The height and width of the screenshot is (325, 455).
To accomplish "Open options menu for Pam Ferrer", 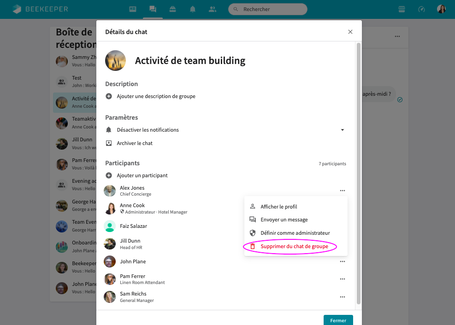I will [342, 279].
